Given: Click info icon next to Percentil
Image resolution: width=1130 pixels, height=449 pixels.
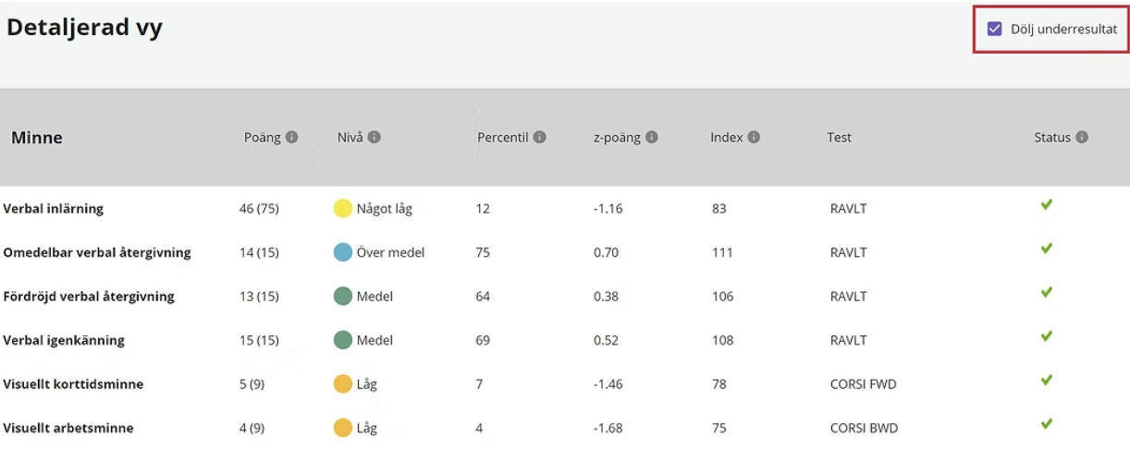Looking at the screenshot, I should tap(539, 138).
